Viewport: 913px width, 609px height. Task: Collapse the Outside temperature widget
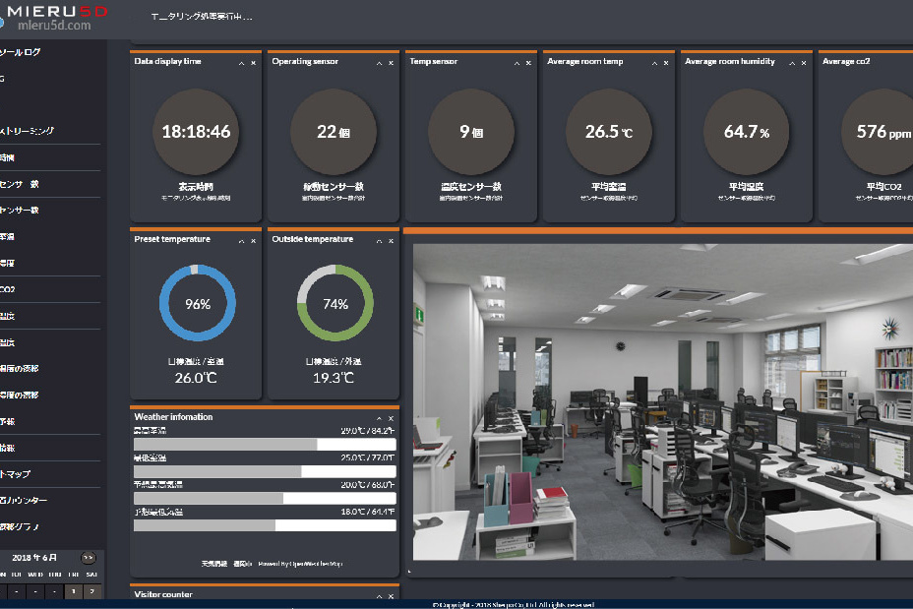[x=379, y=240]
